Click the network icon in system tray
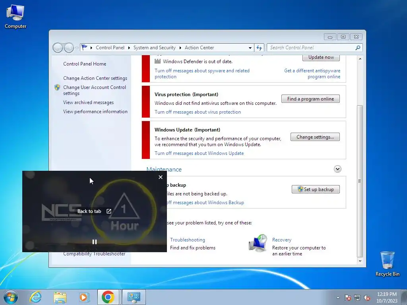Screen dimensions: 407x305 coord(357,297)
